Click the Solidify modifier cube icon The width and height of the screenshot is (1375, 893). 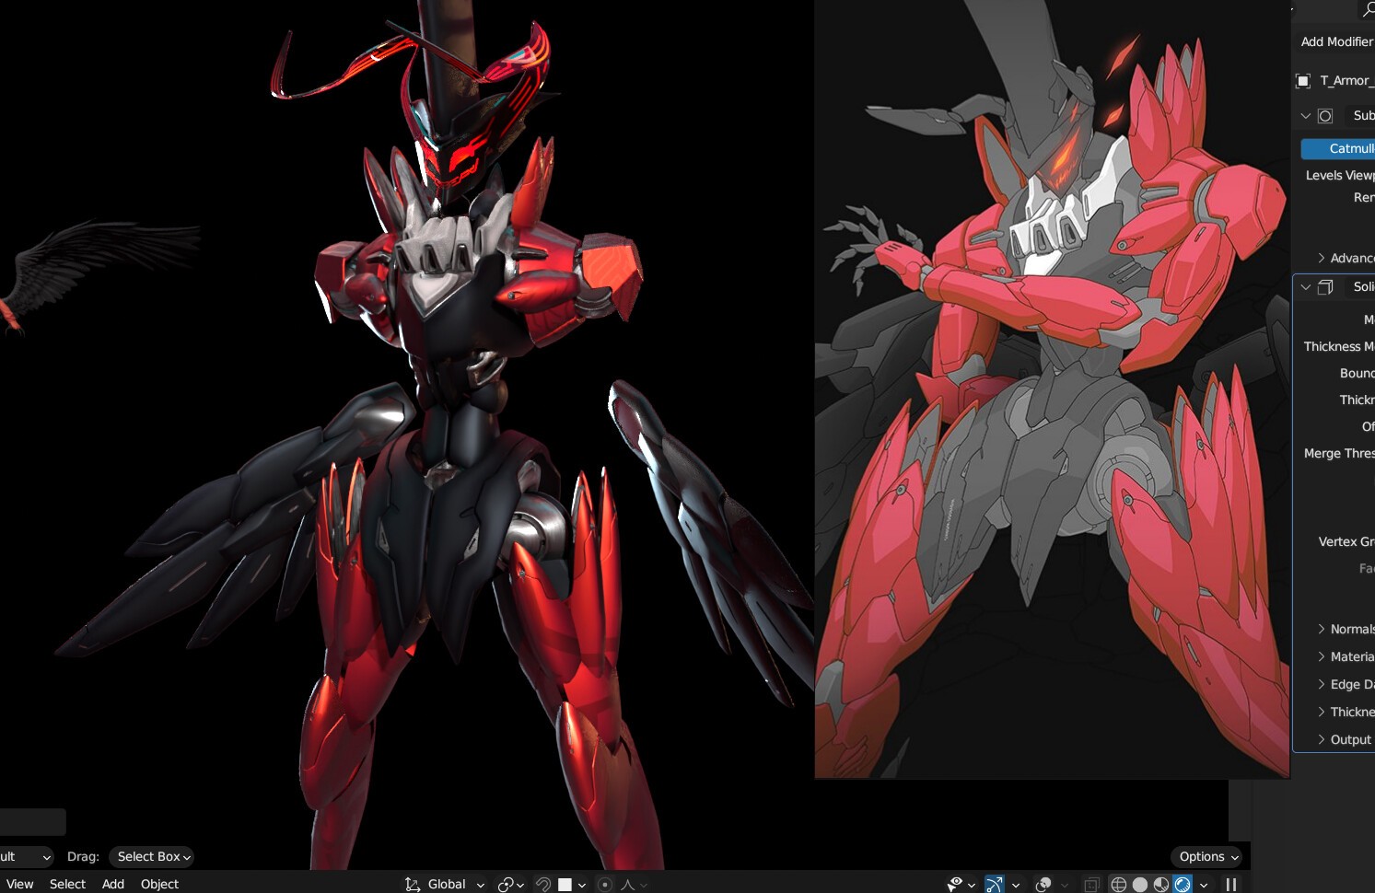click(x=1325, y=287)
